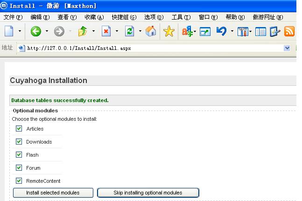
Task: Click Install selected modules button
Action: [x=53, y=193]
